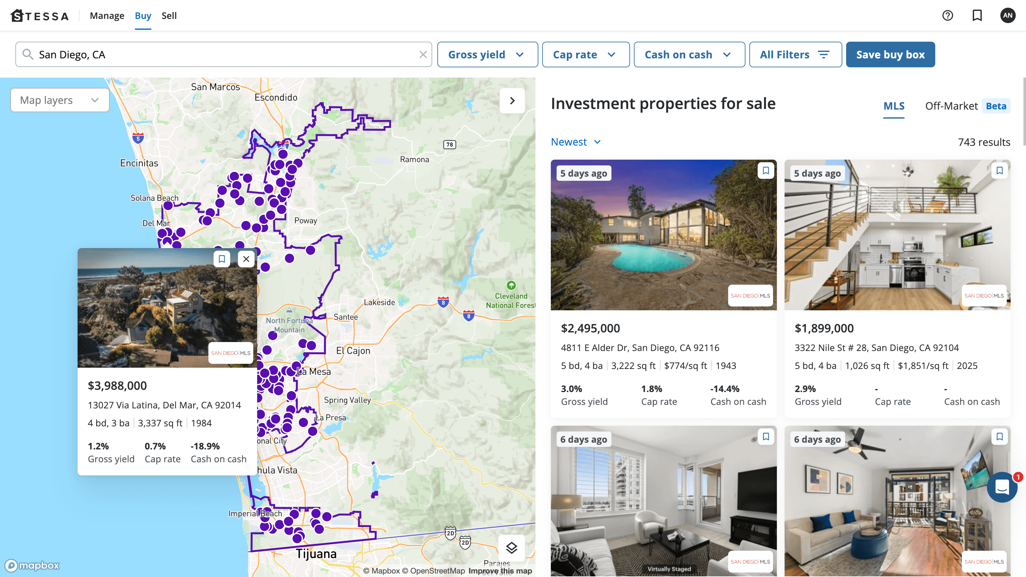Open the help icon in the header
The width and height of the screenshot is (1026, 577).
947,15
